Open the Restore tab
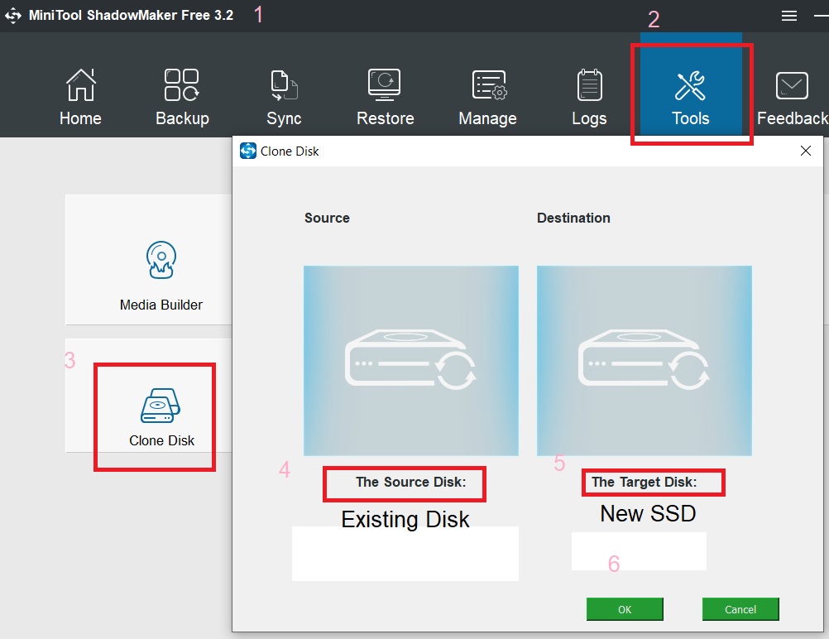Viewport: 829px width, 639px height. [x=385, y=98]
